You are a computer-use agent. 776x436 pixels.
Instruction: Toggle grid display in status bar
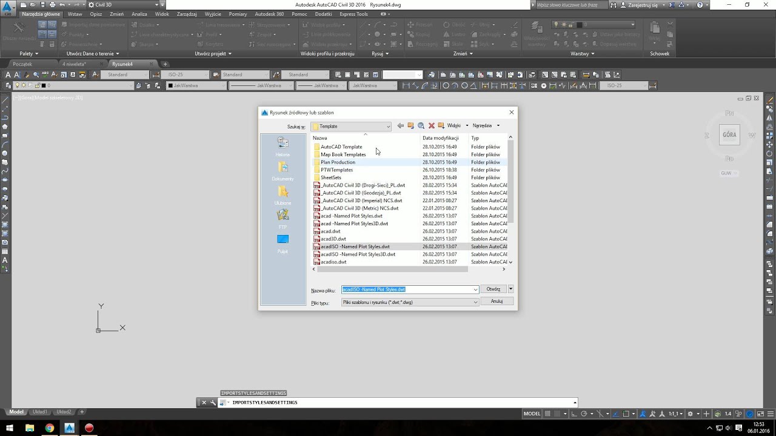coord(548,414)
